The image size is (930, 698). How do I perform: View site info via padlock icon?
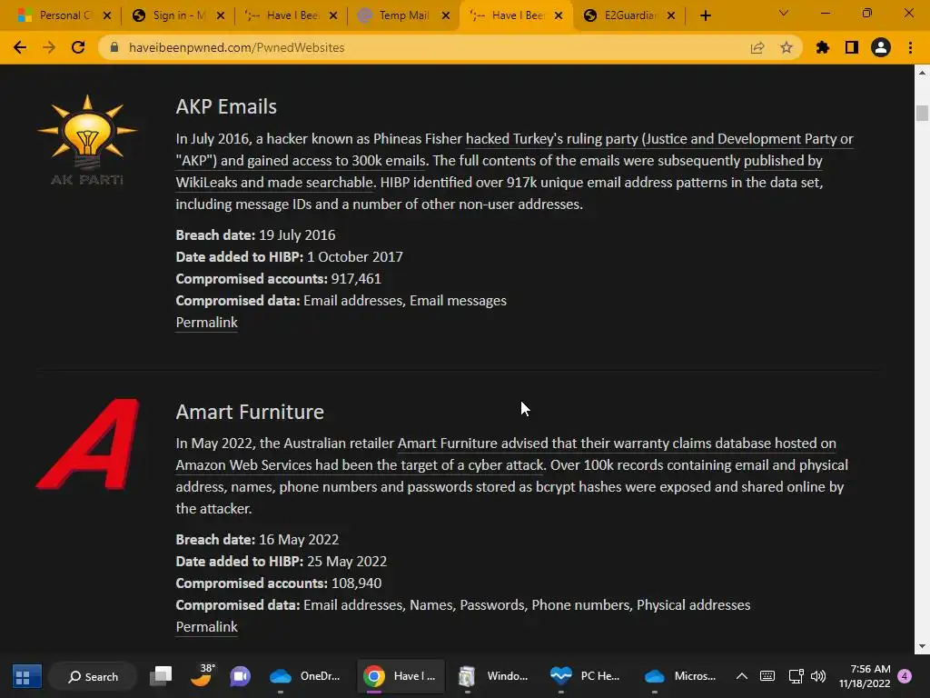tap(114, 47)
